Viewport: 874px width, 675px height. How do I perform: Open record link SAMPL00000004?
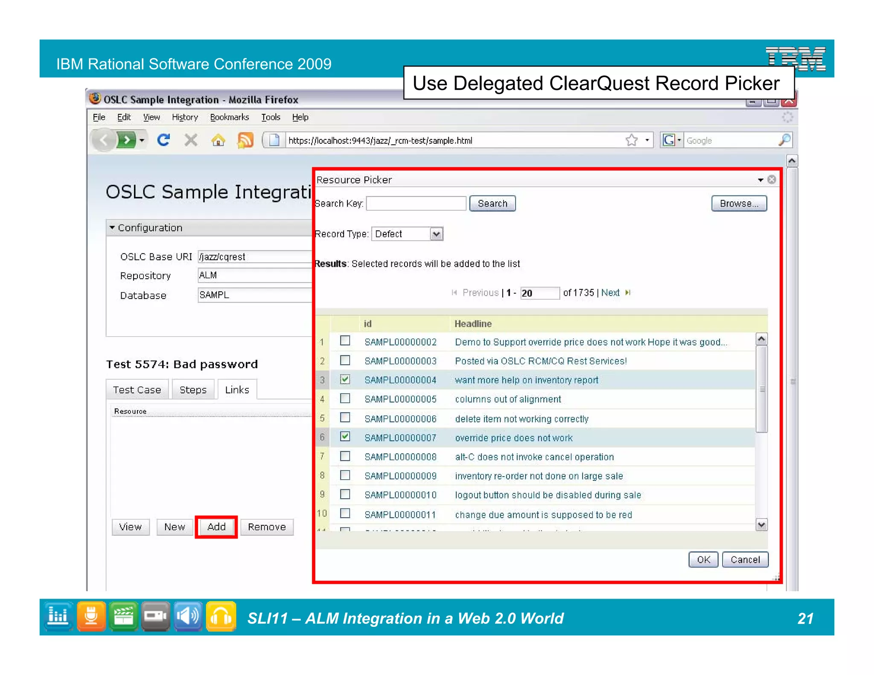tap(400, 380)
